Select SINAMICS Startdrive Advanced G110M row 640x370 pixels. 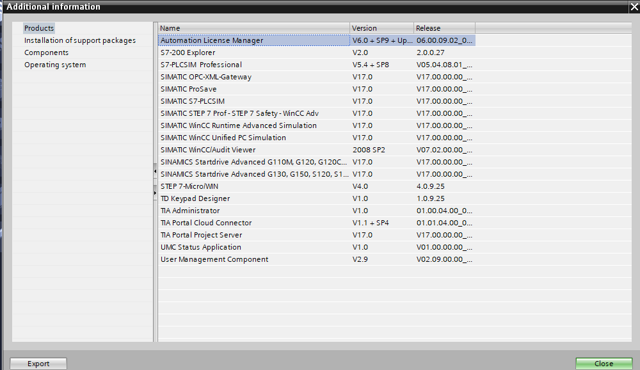(316, 162)
